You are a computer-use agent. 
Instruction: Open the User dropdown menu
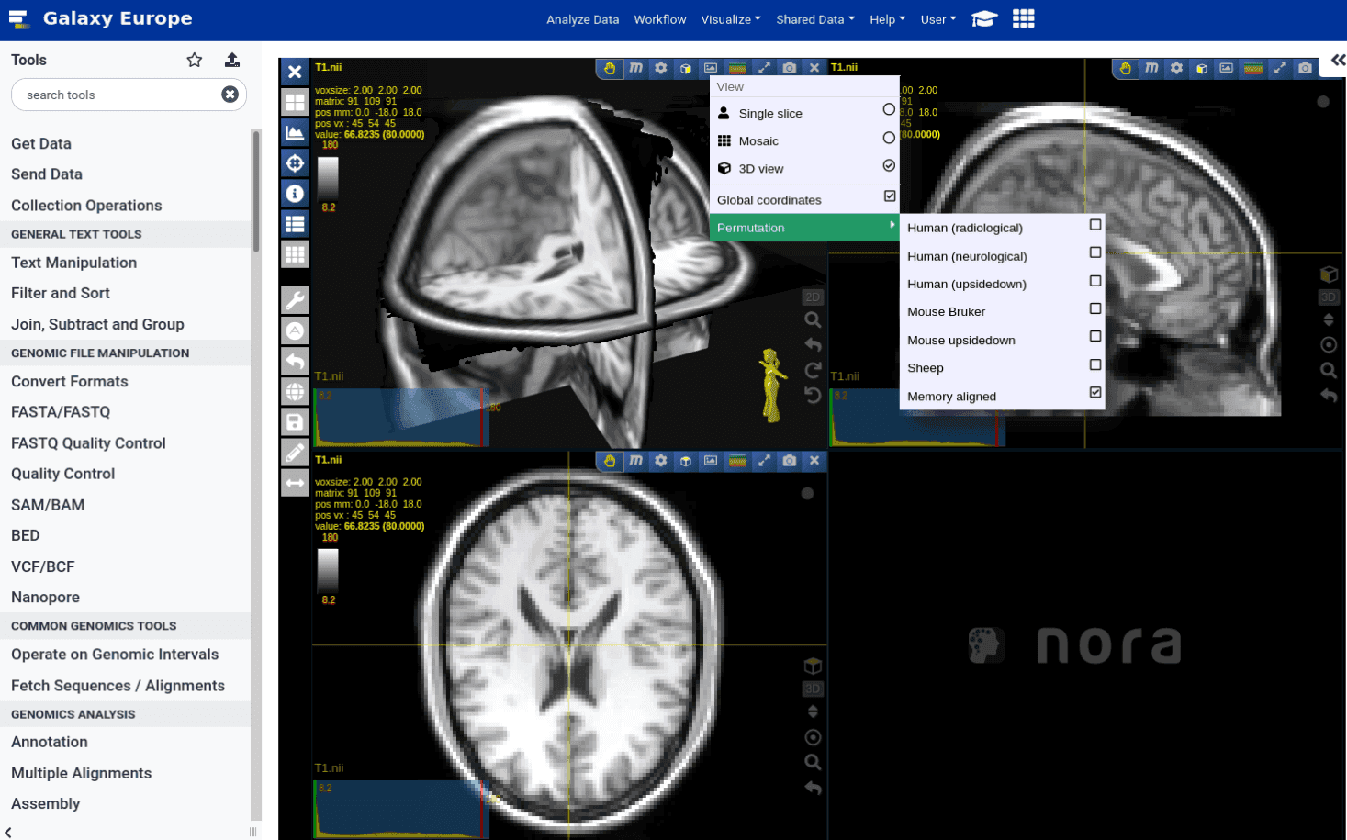point(937,19)
